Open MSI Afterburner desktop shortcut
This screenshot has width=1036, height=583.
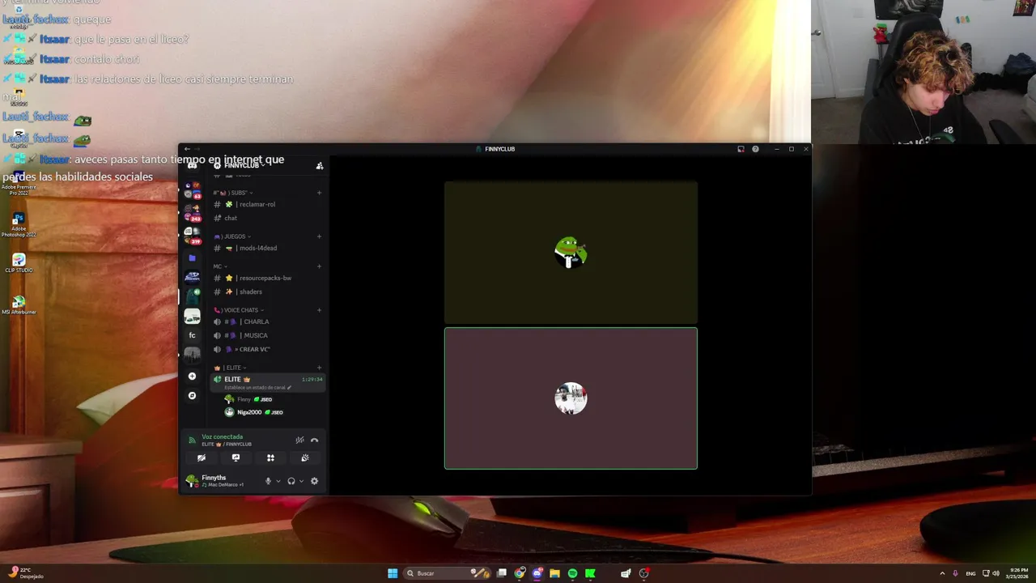tap(19, 305)
